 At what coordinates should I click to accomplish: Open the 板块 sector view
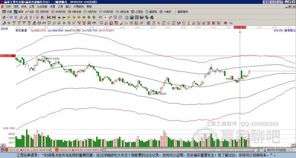[x=18, y=12]
